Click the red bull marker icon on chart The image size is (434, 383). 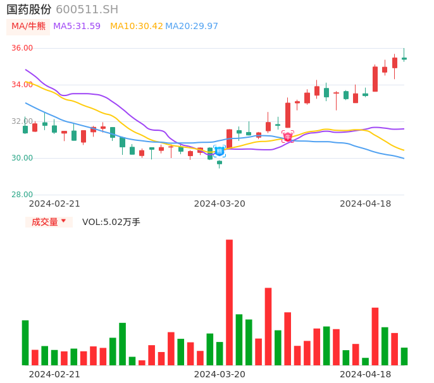pos(288,136)
